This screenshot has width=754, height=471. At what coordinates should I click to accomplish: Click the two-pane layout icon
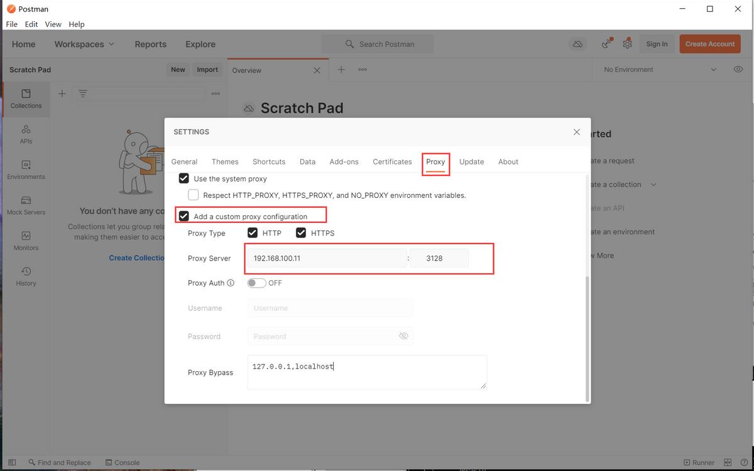[728, 462]
